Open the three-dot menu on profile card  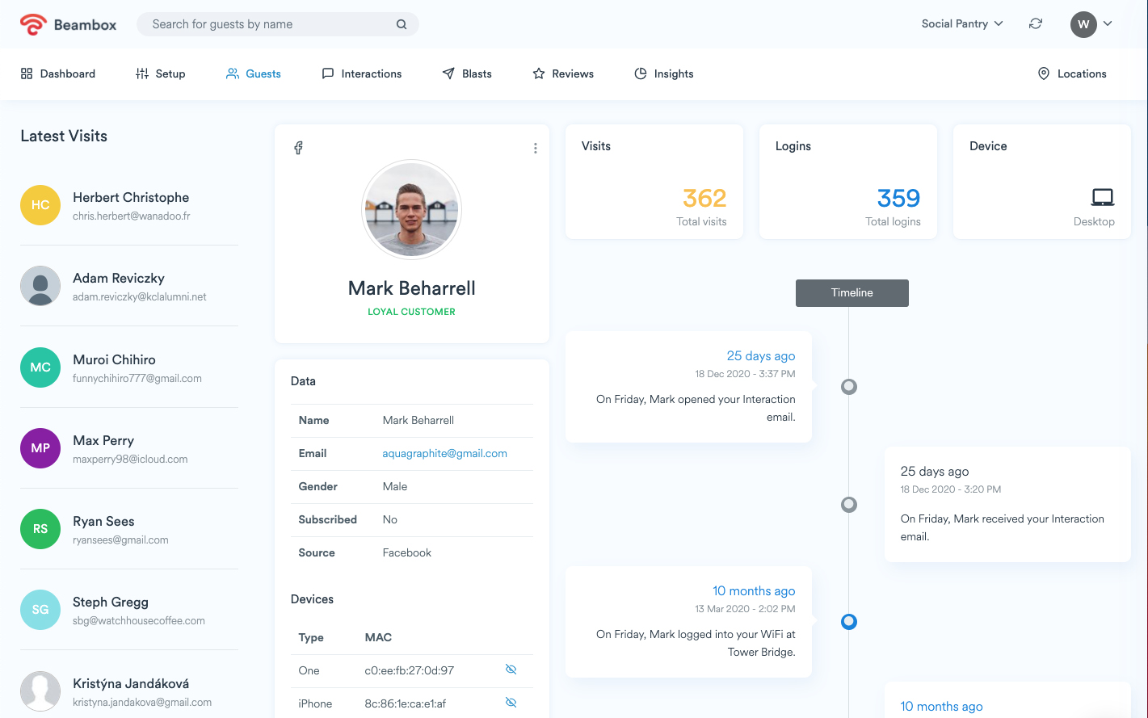(x=535, y=149)
